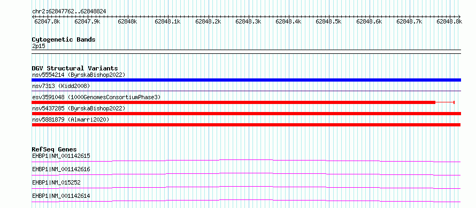Open the EHBP1|NM_001142615 transcript label
476x208 pixels.
point(61,156)
